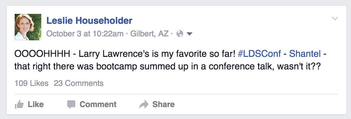
Task: Show the 23 Comments thread
Action: (x=79, y=83)
